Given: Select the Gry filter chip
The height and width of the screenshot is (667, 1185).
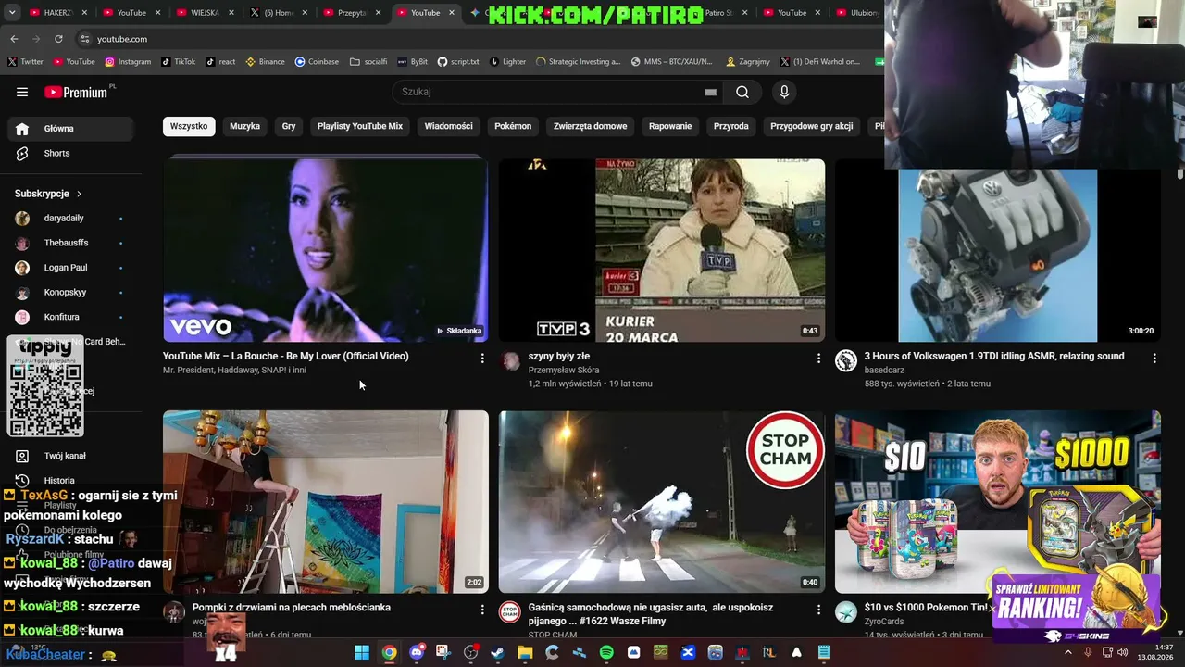Looking at the screenshot, I should click(289, 126).
